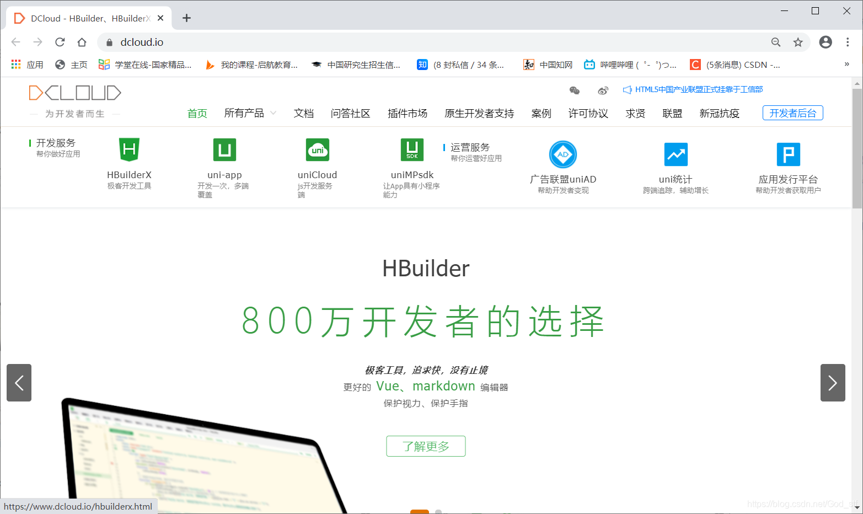Open the 文档 nav item
This screenshot has height=514, width=863.
[x=304, y=113]
